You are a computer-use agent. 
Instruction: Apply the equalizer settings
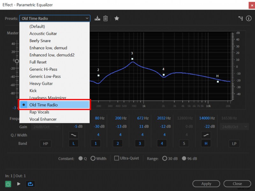[206, 184]
